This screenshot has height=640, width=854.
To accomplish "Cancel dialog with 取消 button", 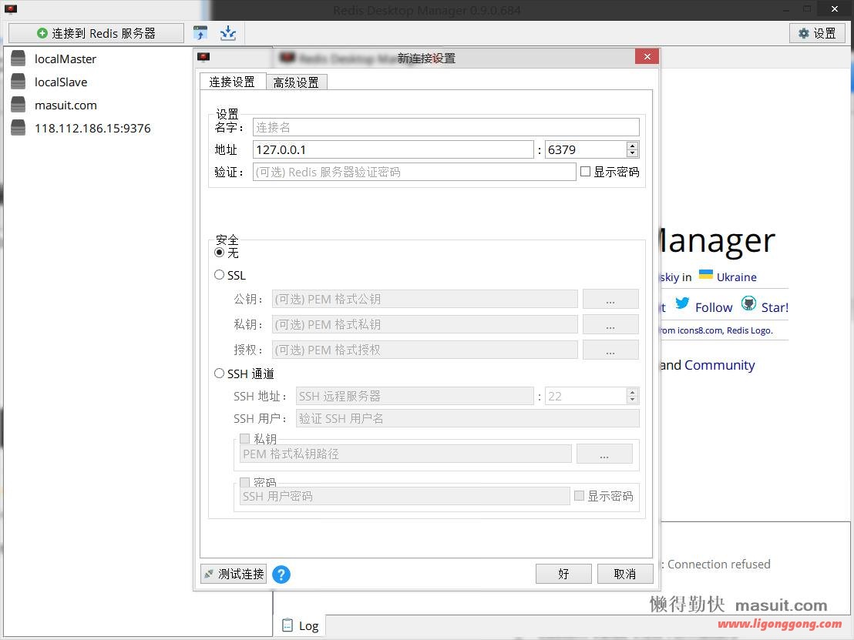I will pos(625,574).
